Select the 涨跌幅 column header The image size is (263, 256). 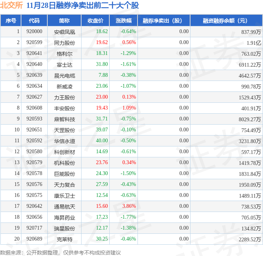click(124, 20)
